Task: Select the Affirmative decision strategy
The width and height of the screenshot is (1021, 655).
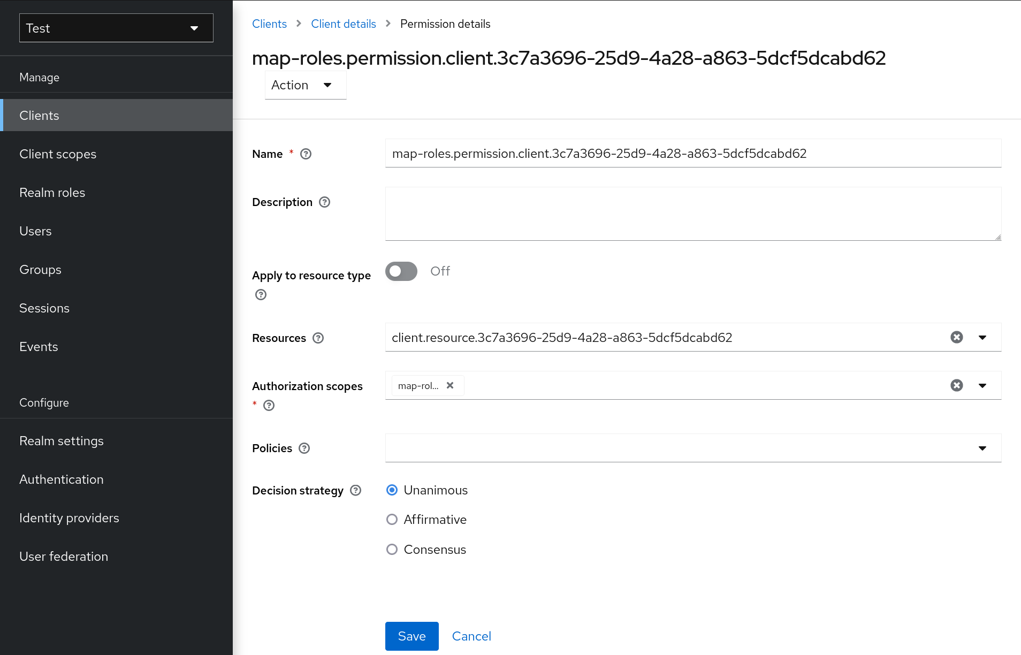Action: 392,520
